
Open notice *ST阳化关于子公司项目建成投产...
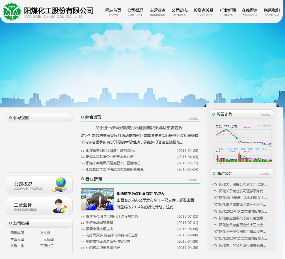coord(239,232)
